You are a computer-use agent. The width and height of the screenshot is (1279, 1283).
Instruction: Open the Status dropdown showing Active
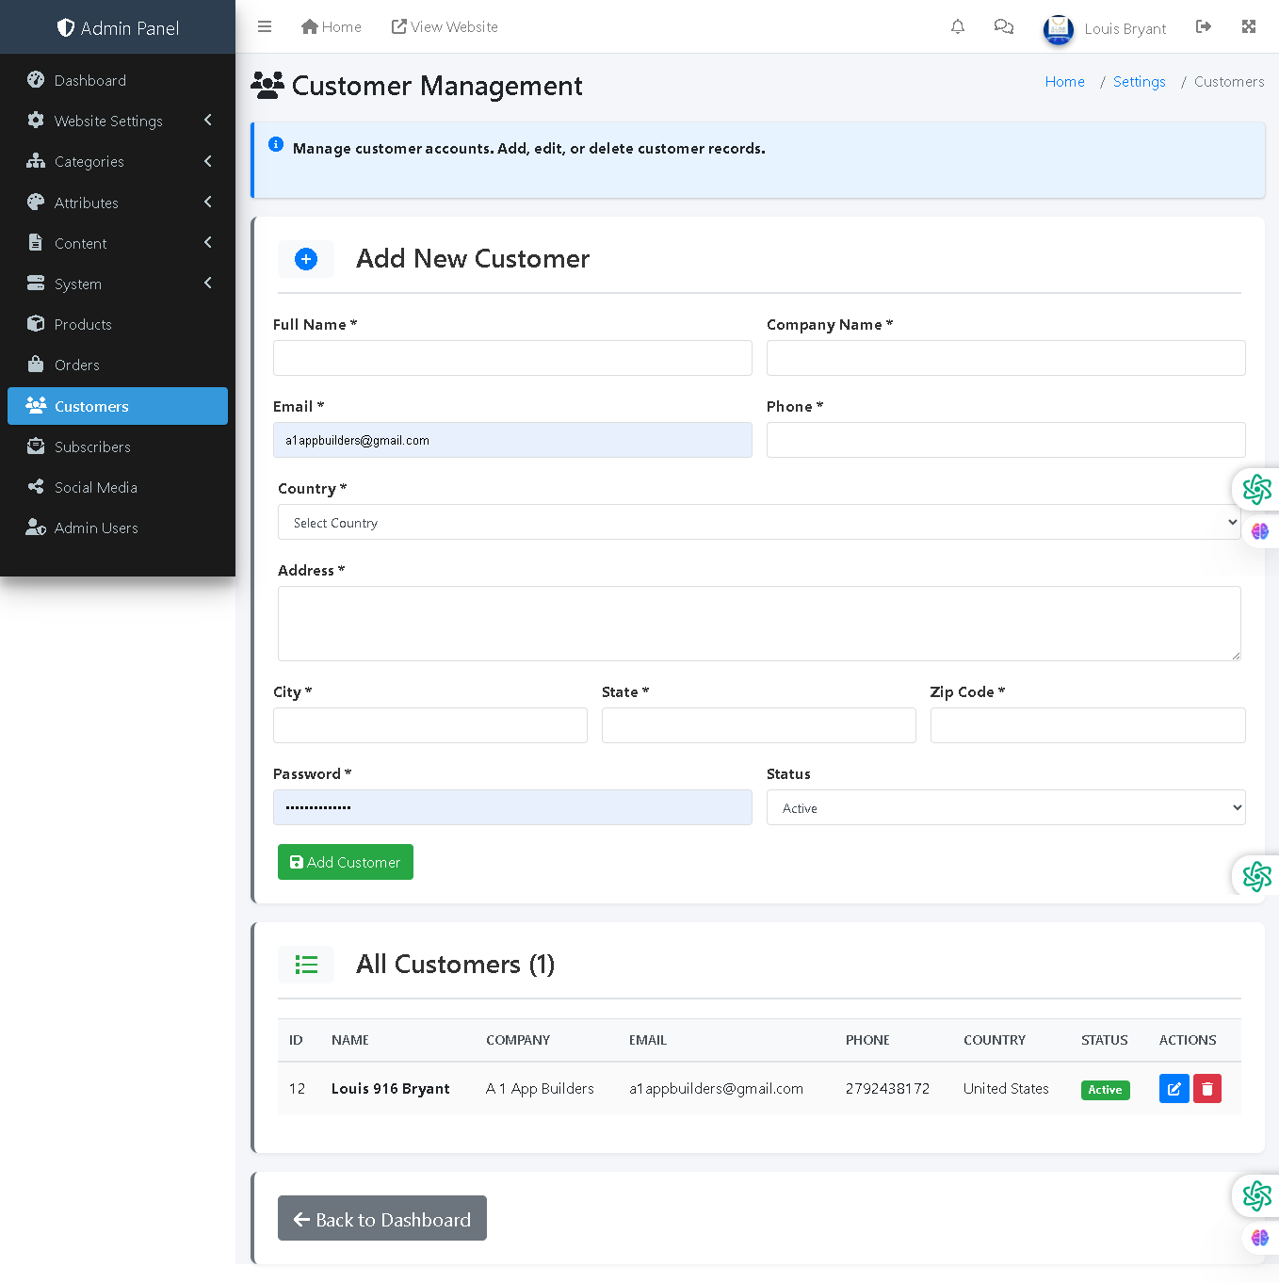(1005, 807)
